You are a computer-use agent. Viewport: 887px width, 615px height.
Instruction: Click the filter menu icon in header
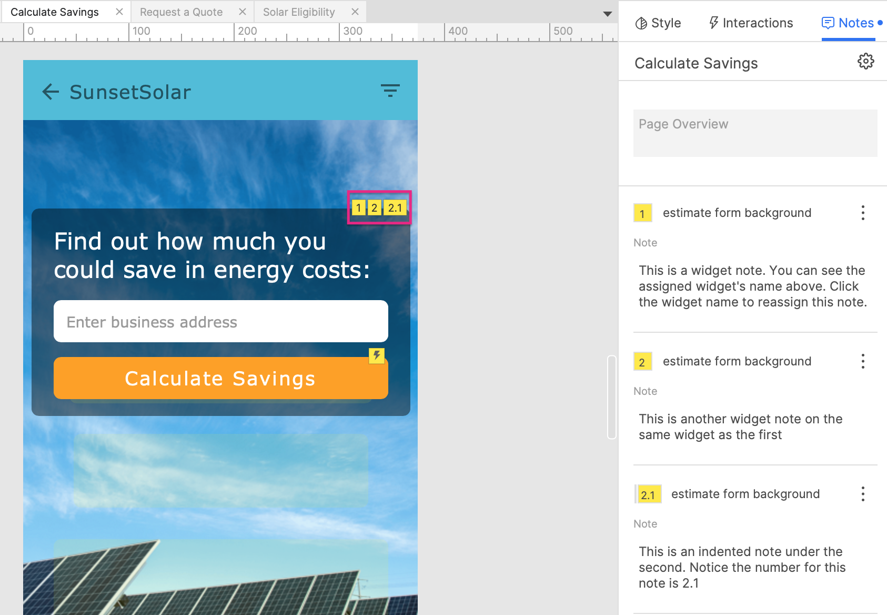390,91
